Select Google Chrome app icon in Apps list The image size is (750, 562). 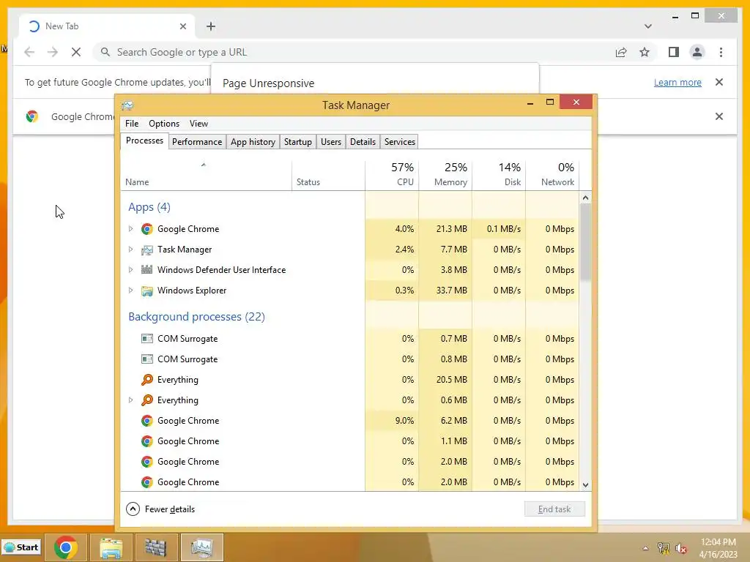pos(146,229)
